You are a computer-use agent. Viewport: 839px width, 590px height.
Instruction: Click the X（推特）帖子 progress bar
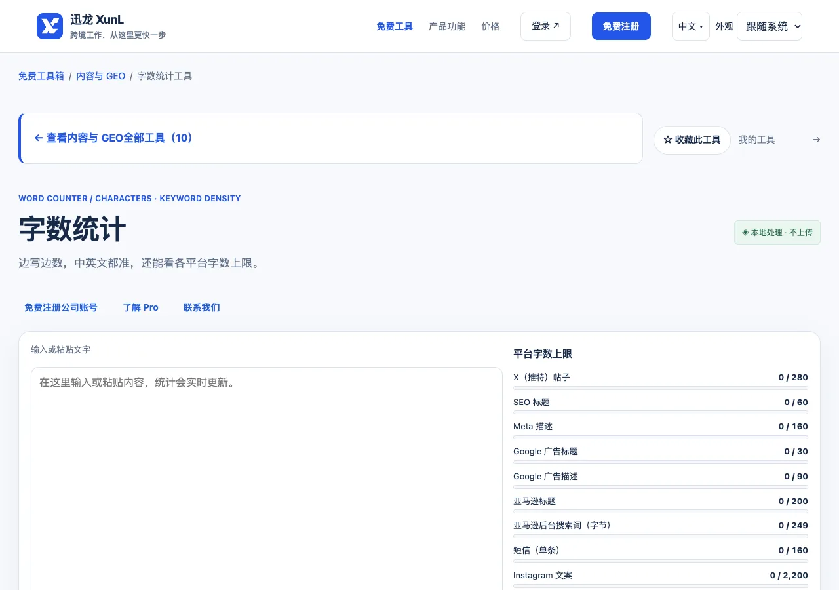661,389
